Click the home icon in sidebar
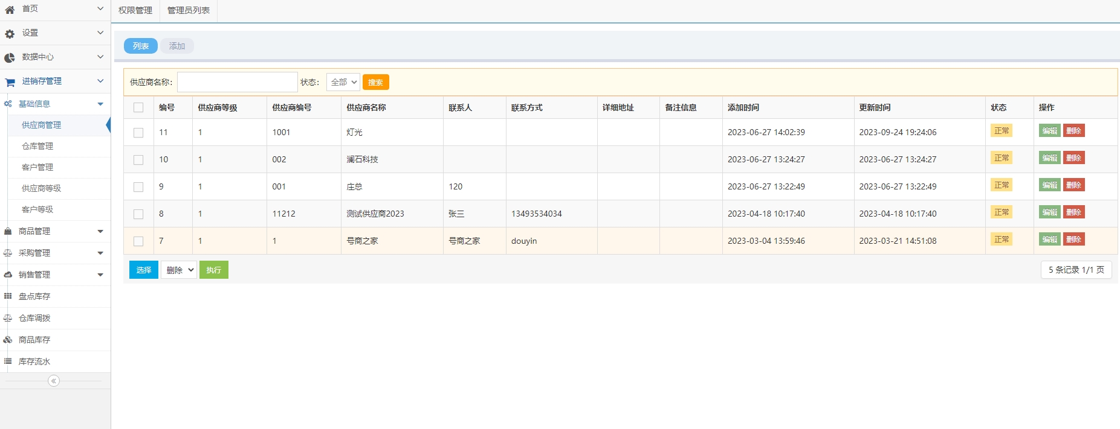This screenshot has height=429, width=1120. pos(10,10)
